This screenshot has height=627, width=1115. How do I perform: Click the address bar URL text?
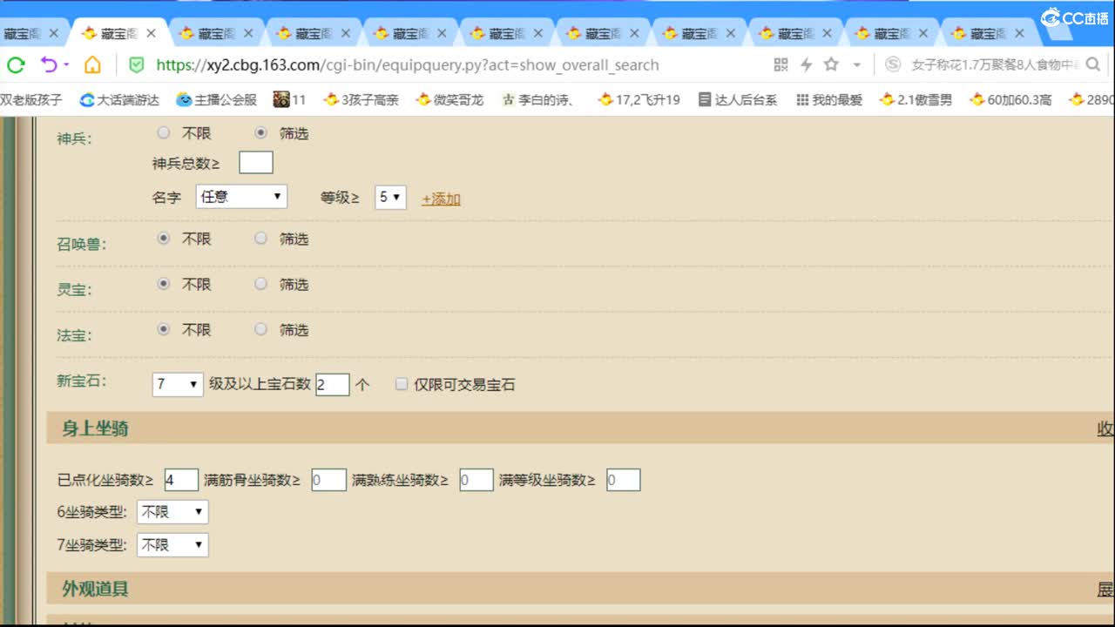(408, 64)
